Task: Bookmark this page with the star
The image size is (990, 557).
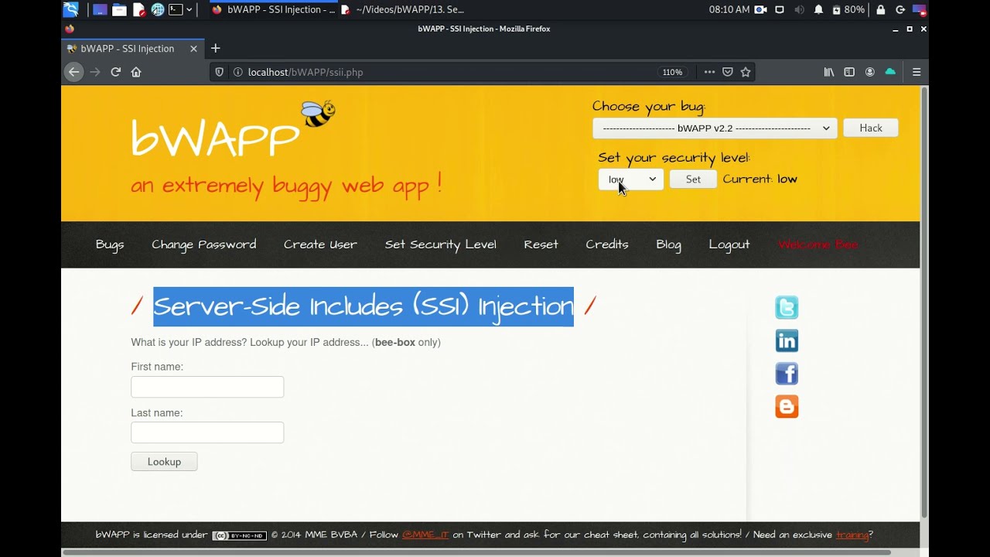Action: (x=746, y=72)
